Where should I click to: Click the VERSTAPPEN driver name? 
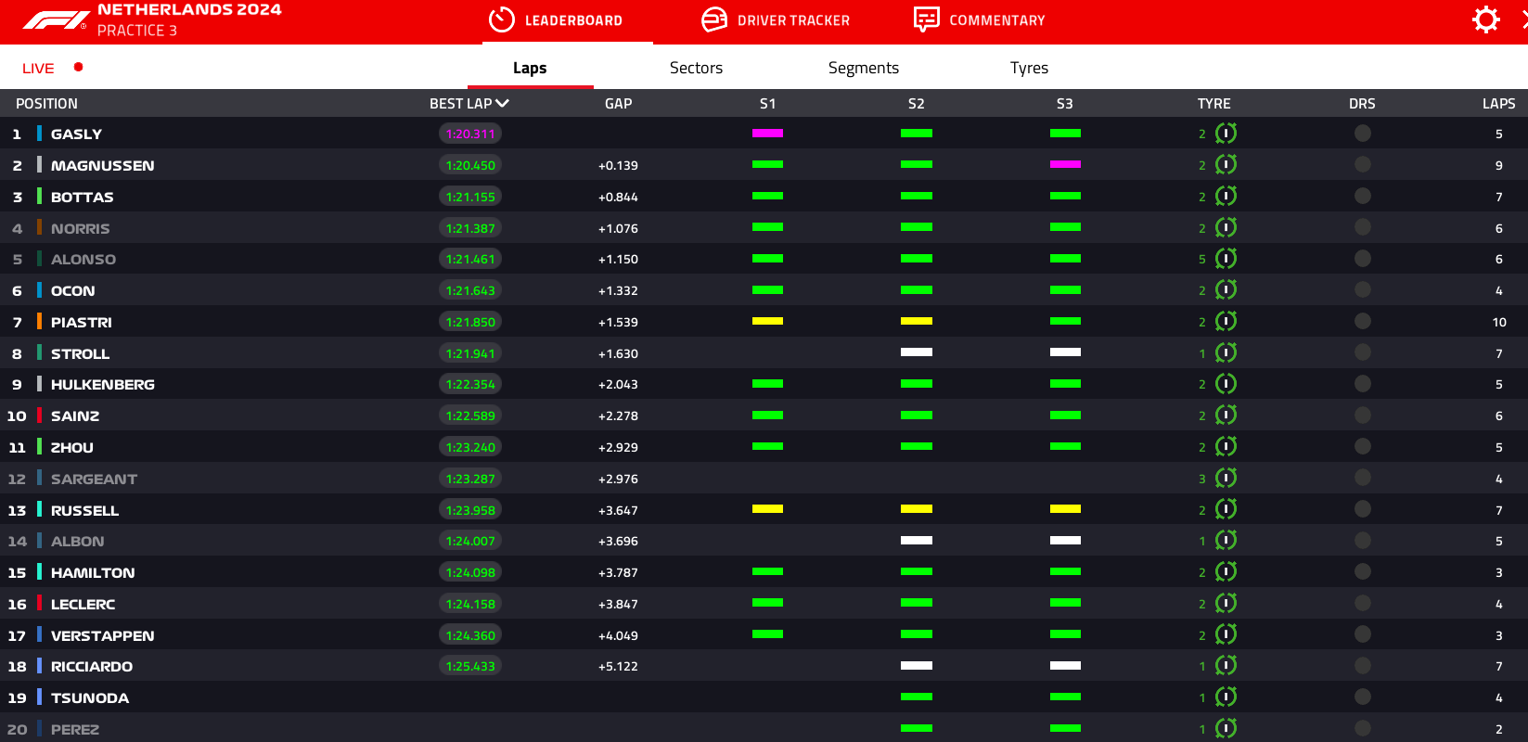(103, 635)
